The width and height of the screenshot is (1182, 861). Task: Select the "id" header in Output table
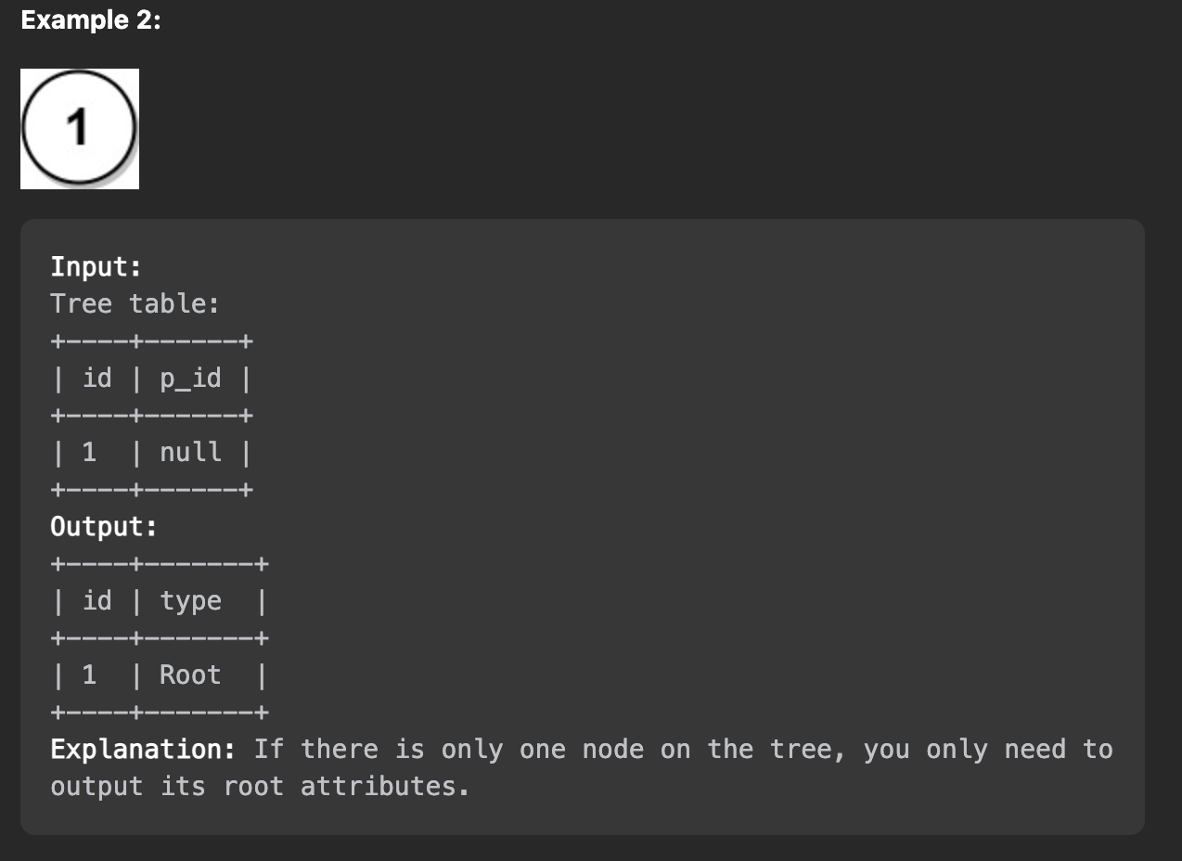click(96, 601)
